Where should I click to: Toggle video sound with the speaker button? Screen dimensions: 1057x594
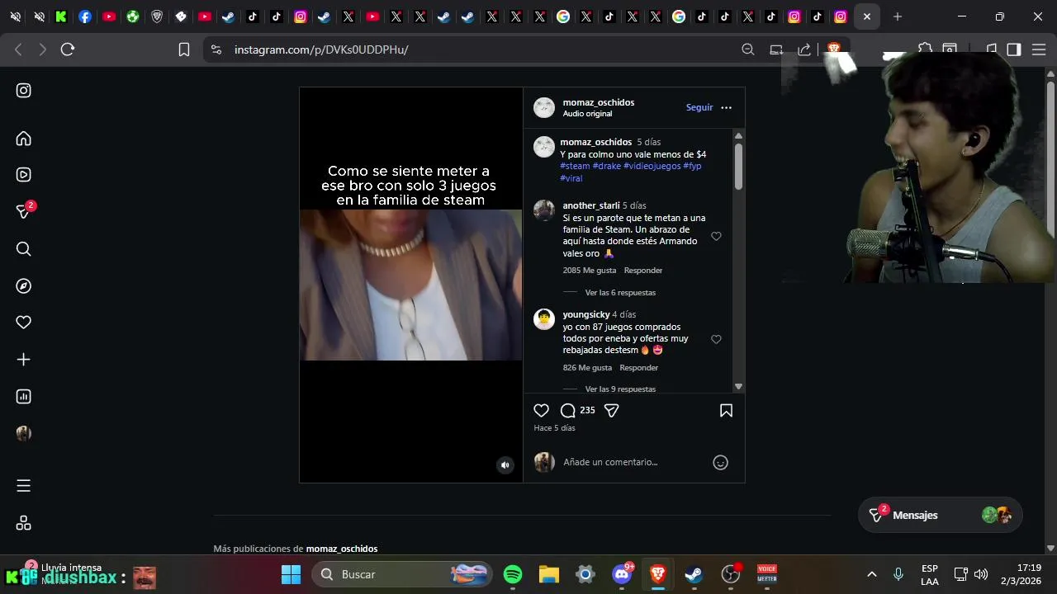point(505,465)
